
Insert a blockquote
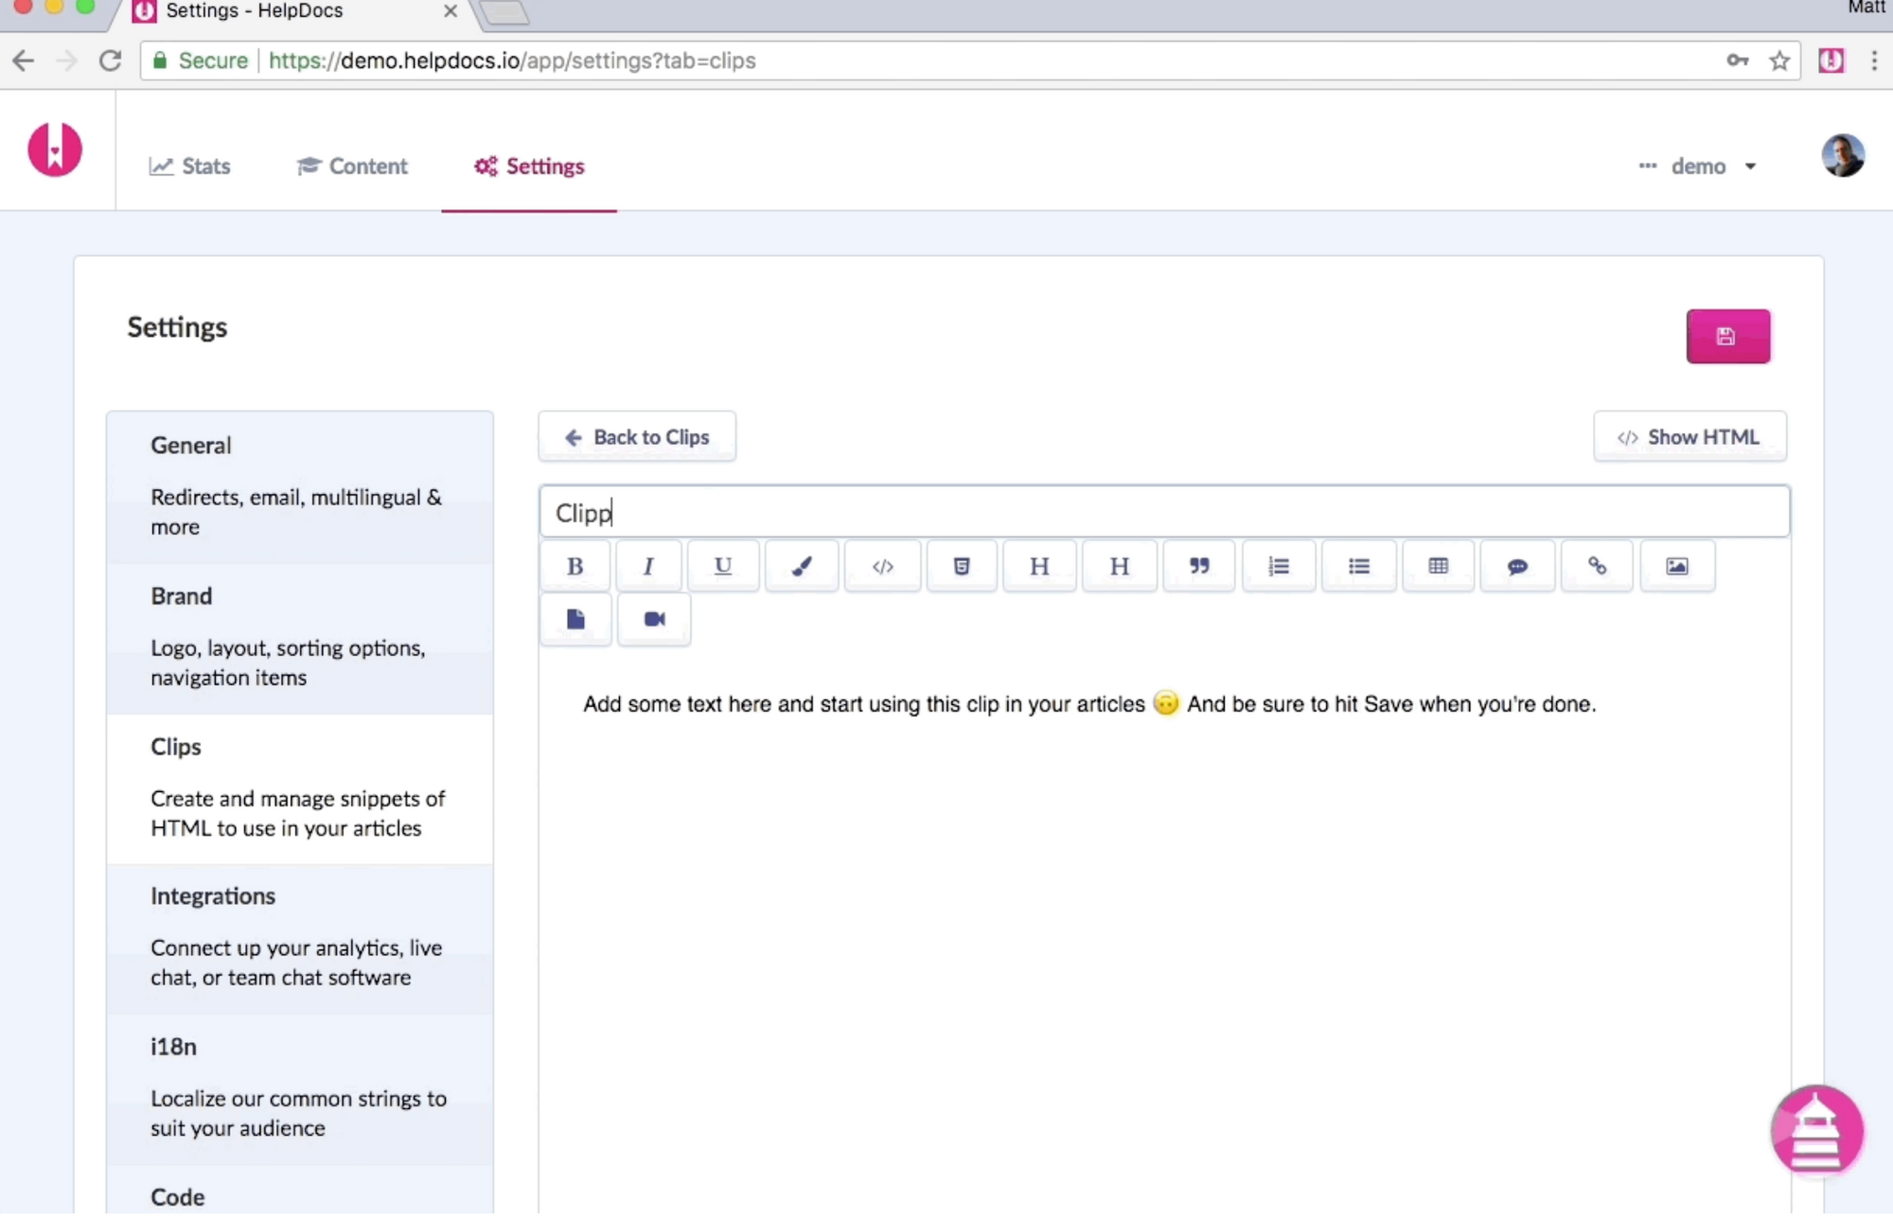click(x=1198, y=565)
